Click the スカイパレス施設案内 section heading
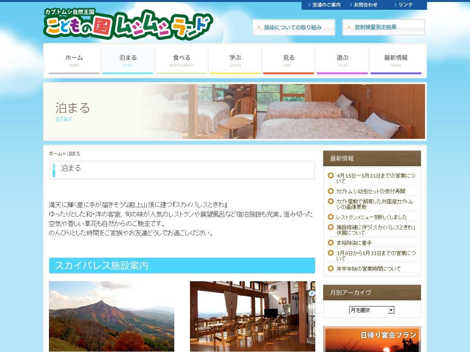Viewport: 470px width, 352px height. coord(182,266)
